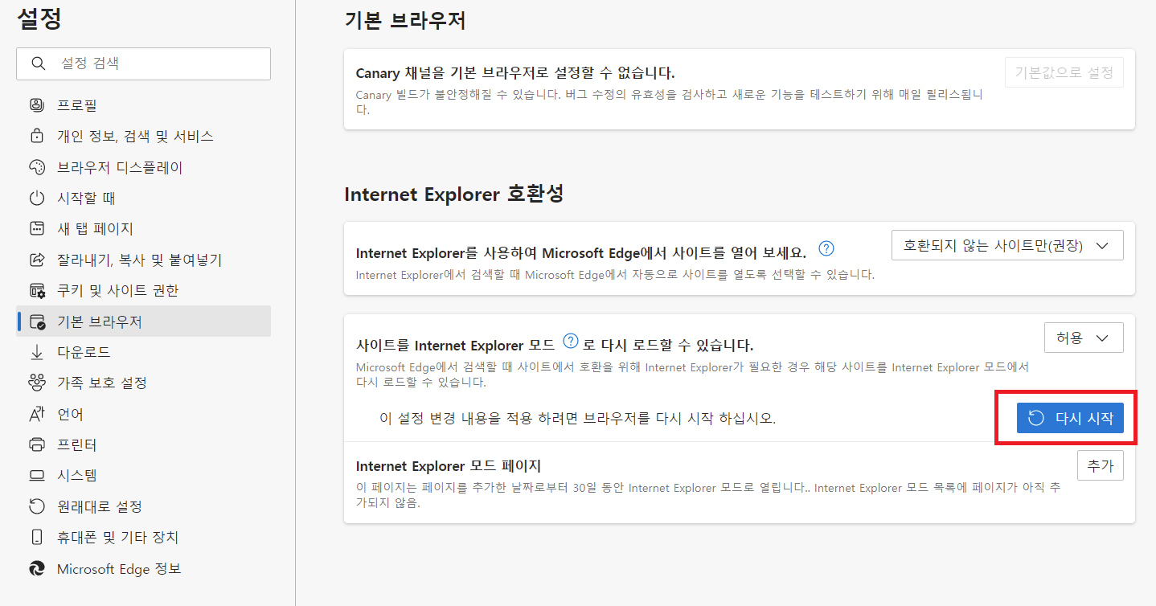Open 쿠키 및 사이트 권한 section

(143, 290)
